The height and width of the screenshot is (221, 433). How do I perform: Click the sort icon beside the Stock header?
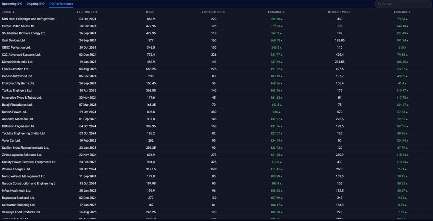coord(13,12)
